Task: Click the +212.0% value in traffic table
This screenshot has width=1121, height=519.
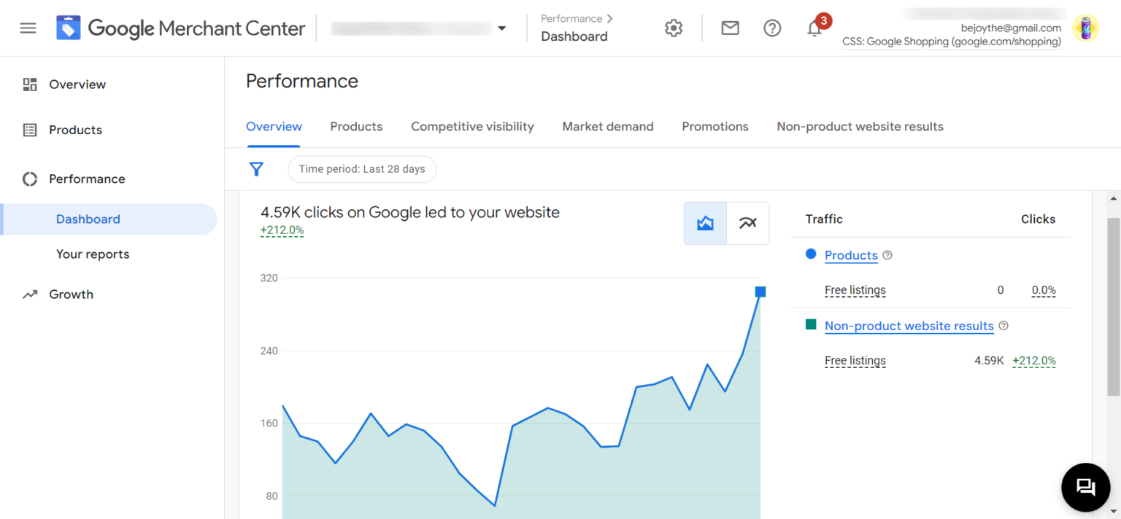Action: pyautogui.click(x=1034, y=361)
